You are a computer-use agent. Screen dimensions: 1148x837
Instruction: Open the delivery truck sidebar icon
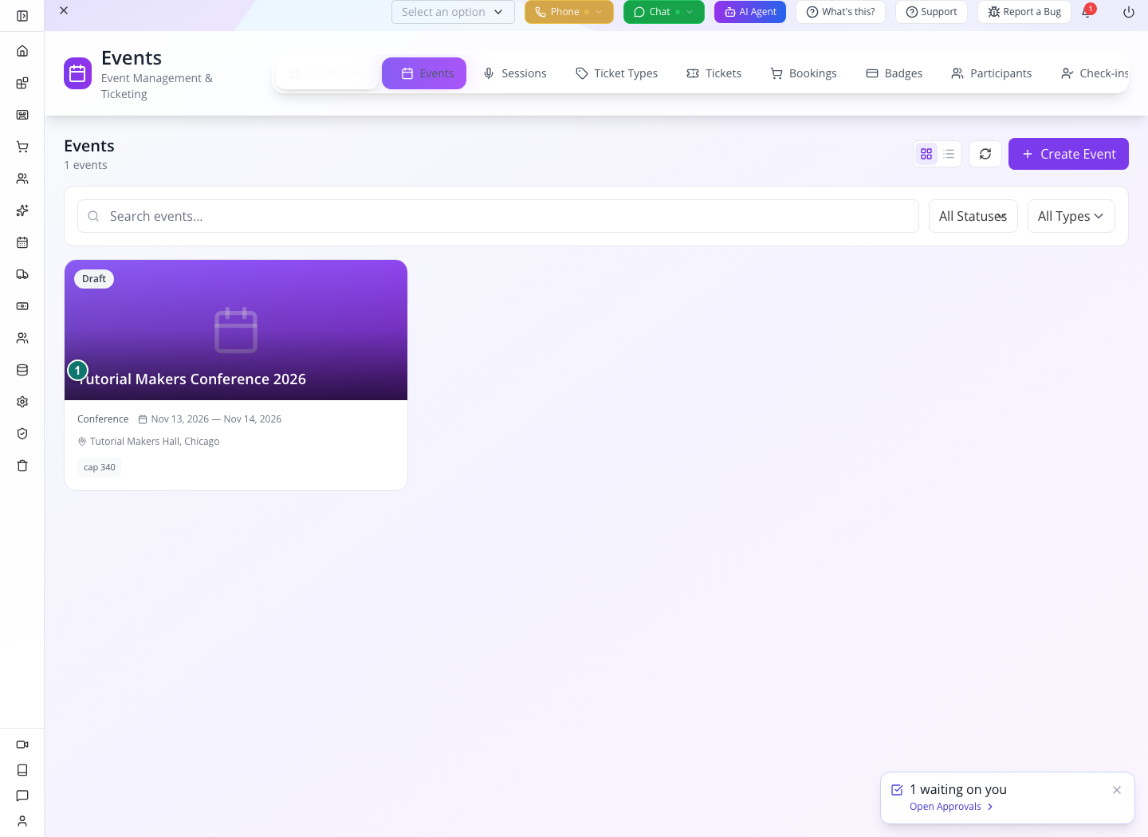(x=22, y=274)
